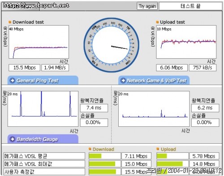Viewport: 224px width, 176px height.
Task: Click the Download test heading
Action: pos(28,22)
